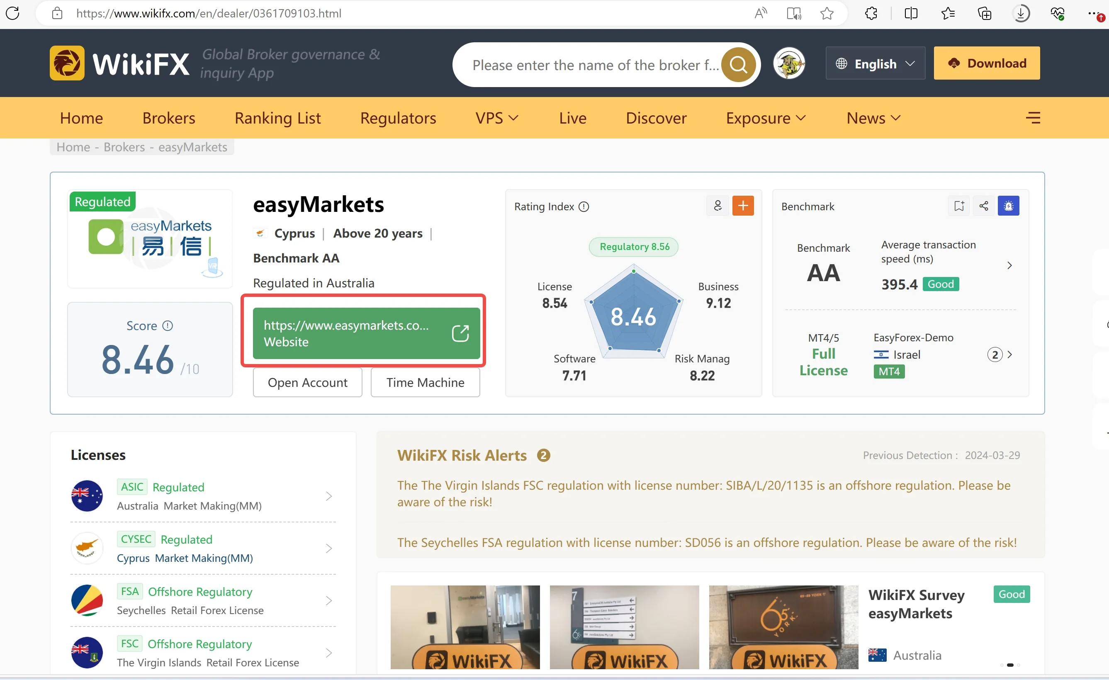Viewport: 1109px width, 680px height.
Task: Open browser downloads icon
Action: tap(1021, 13)
